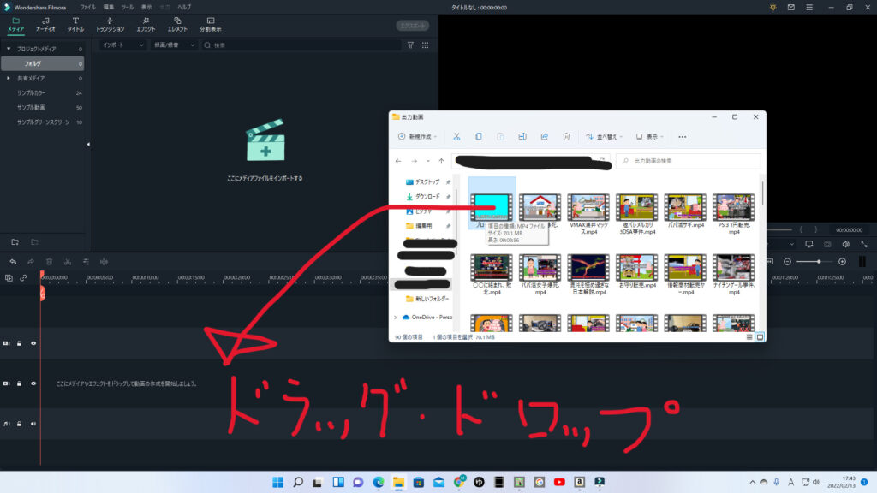Image resolution: width=877 pixels, height=493 pixels.
Task: Click the timeline redo icon
Action: click(x=31, y=262)
